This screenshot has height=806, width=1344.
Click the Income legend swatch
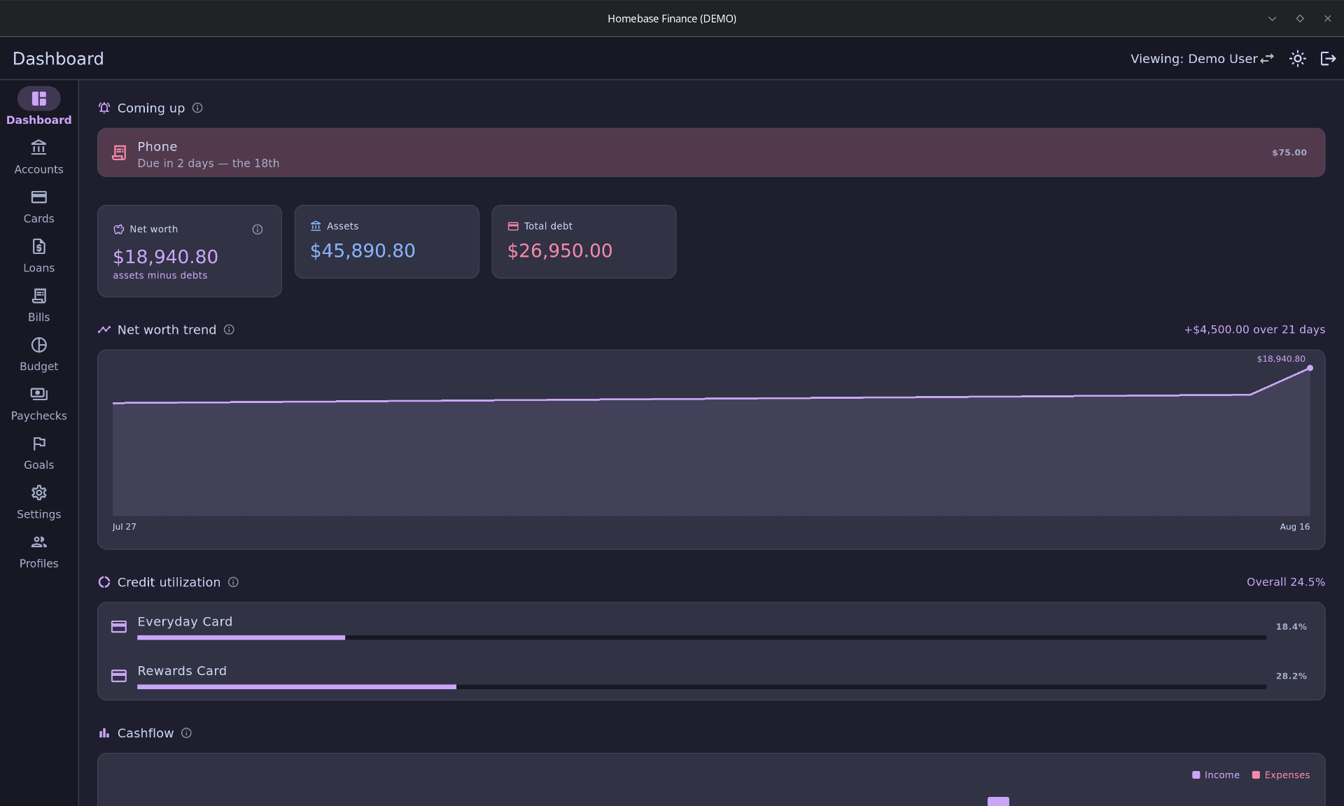(1196, 775)
